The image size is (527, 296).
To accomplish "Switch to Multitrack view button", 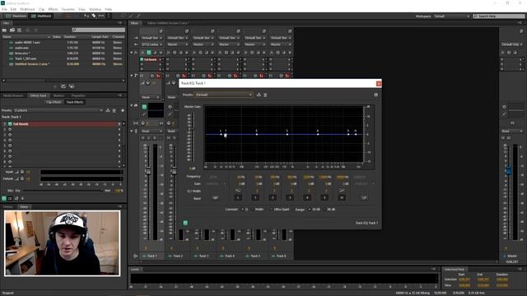I will tap(41, 16).
